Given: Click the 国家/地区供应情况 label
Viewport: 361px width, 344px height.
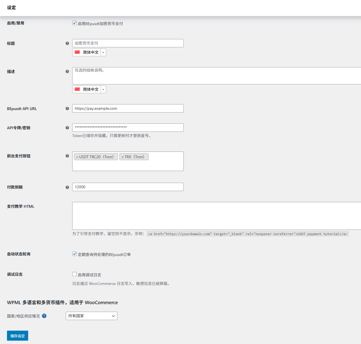Looking at the screenshot, I should [x=23, y=316].
